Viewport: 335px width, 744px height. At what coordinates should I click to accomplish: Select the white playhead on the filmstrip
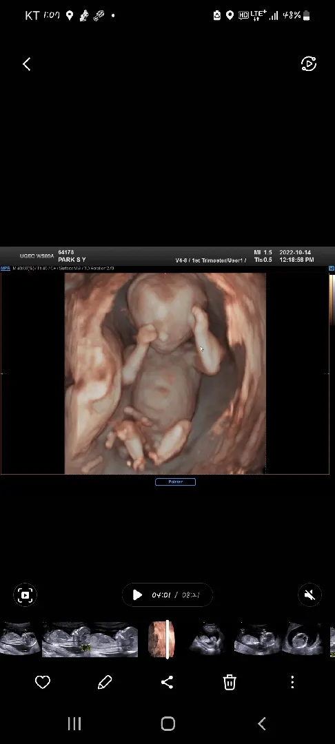pyautogui.click(x=167, y=639)
